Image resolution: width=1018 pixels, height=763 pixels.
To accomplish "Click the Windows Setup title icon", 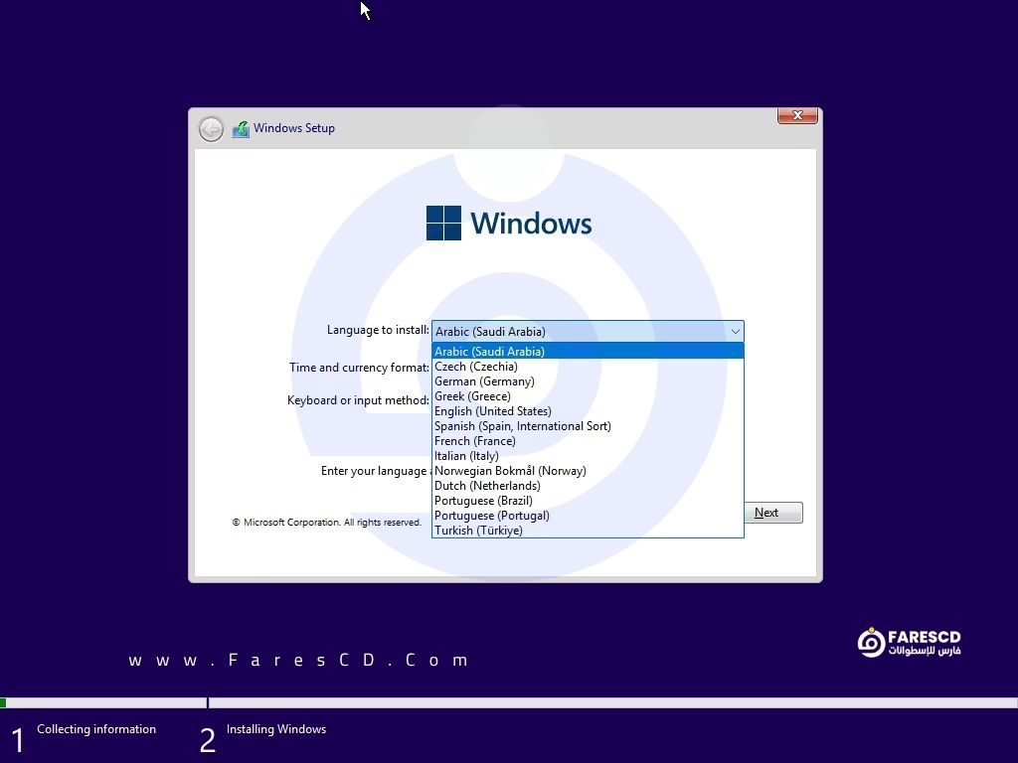I will click(x=241, y=129).
